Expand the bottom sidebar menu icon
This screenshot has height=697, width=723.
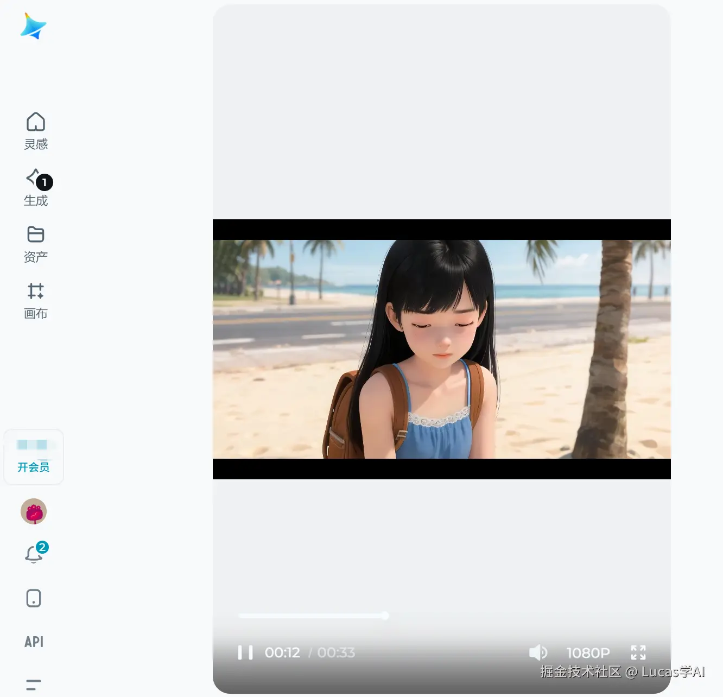pos(34,685)
